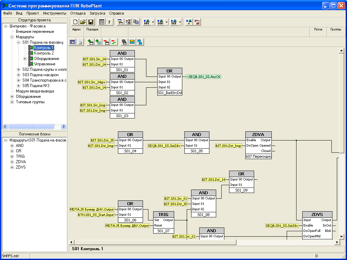This screenshot has width=347, height=260.
Task: Click the Порядок column header
Action: pos(92,29)
